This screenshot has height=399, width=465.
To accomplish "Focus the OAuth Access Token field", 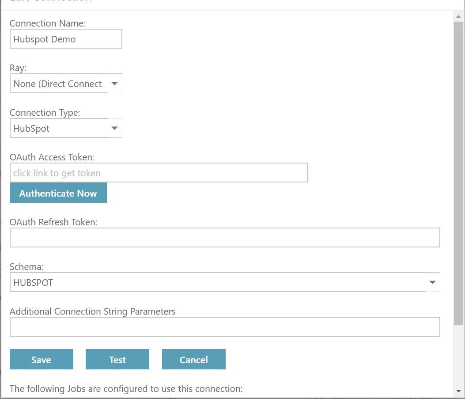I will point(159,173).
